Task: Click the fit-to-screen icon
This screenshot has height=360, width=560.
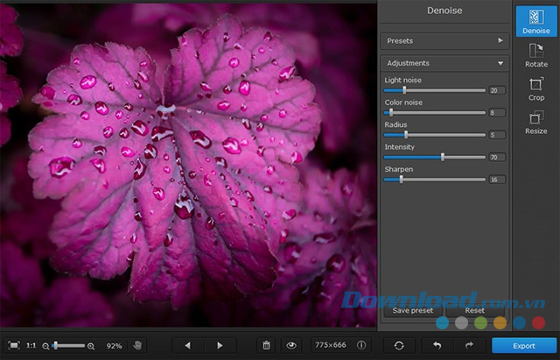Action: click(x=13, y=346)
